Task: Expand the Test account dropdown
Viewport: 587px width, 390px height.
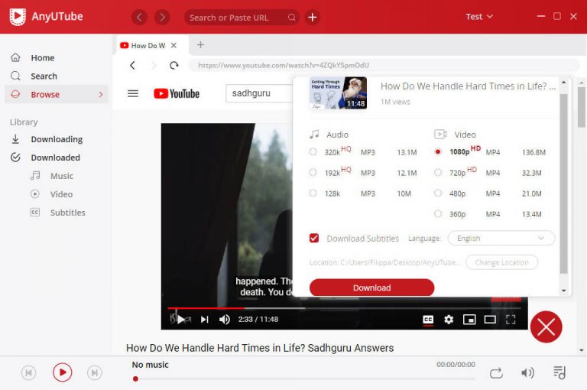Action: click(479, 17)
